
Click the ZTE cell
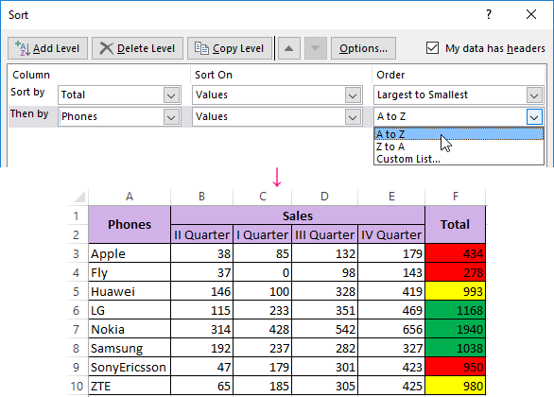(x=130, y=386)
